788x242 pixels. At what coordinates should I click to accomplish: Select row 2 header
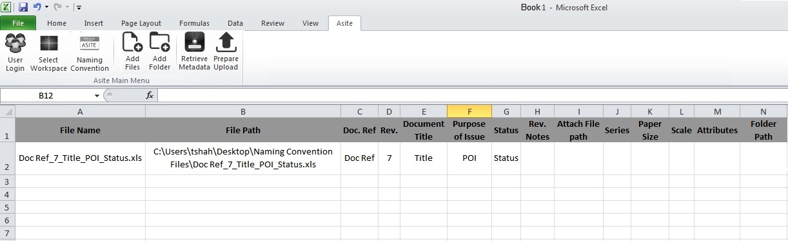point(7,158)
